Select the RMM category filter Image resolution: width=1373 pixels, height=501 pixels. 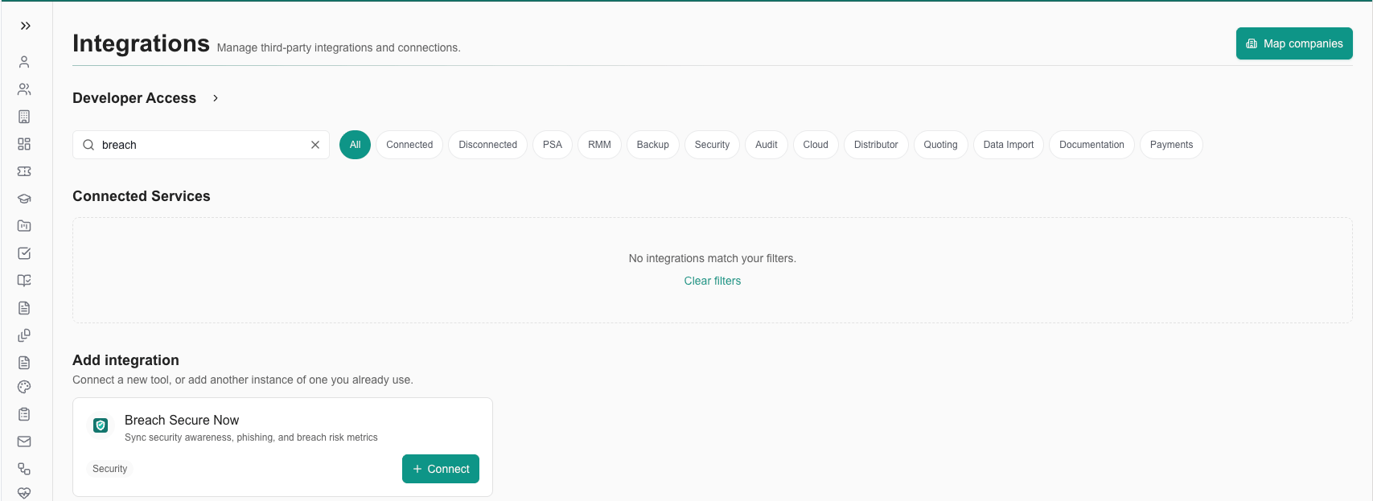[x=599, y=145]
